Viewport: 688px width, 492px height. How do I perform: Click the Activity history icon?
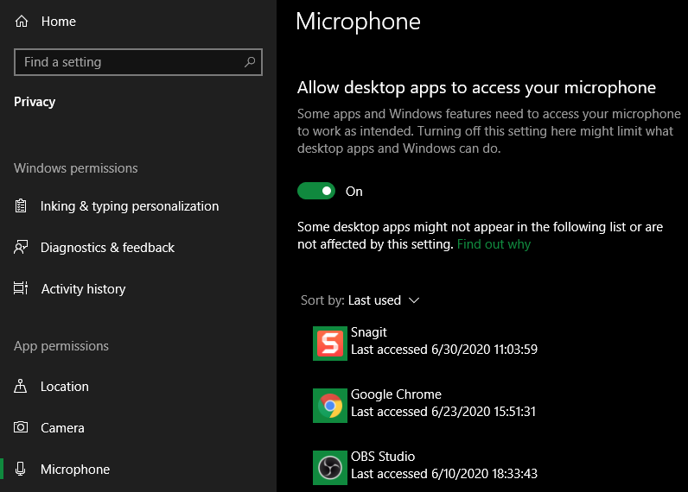22,289
